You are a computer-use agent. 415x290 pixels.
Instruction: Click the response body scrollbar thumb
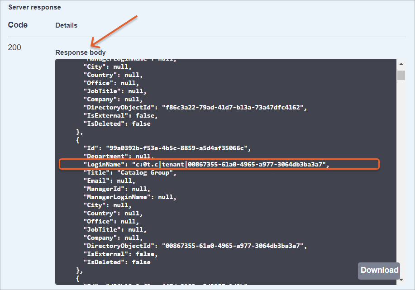coord(401,75)
